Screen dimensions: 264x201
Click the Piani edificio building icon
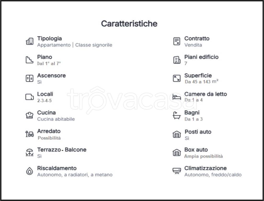(177, 60)
